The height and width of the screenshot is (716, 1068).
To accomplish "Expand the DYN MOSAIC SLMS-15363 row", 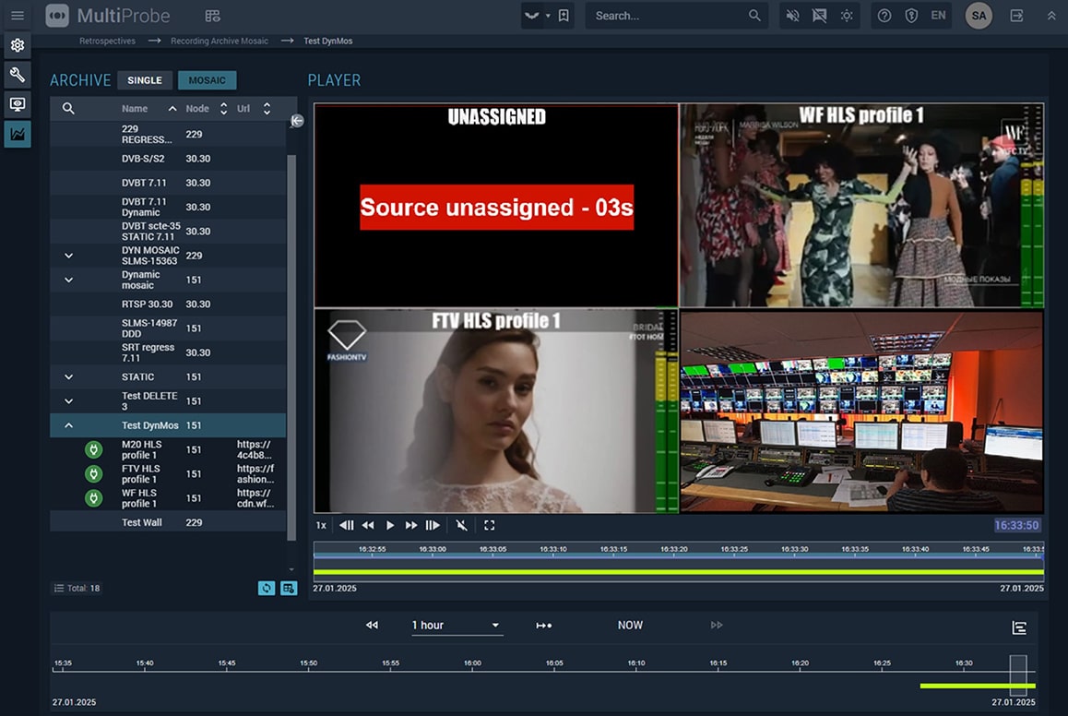I will (69, 256).
